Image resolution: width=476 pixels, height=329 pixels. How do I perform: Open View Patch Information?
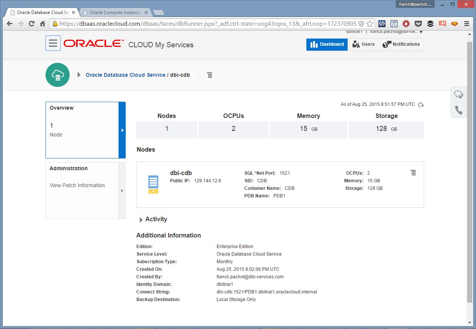pyautogui.click(x=77, y=185)
